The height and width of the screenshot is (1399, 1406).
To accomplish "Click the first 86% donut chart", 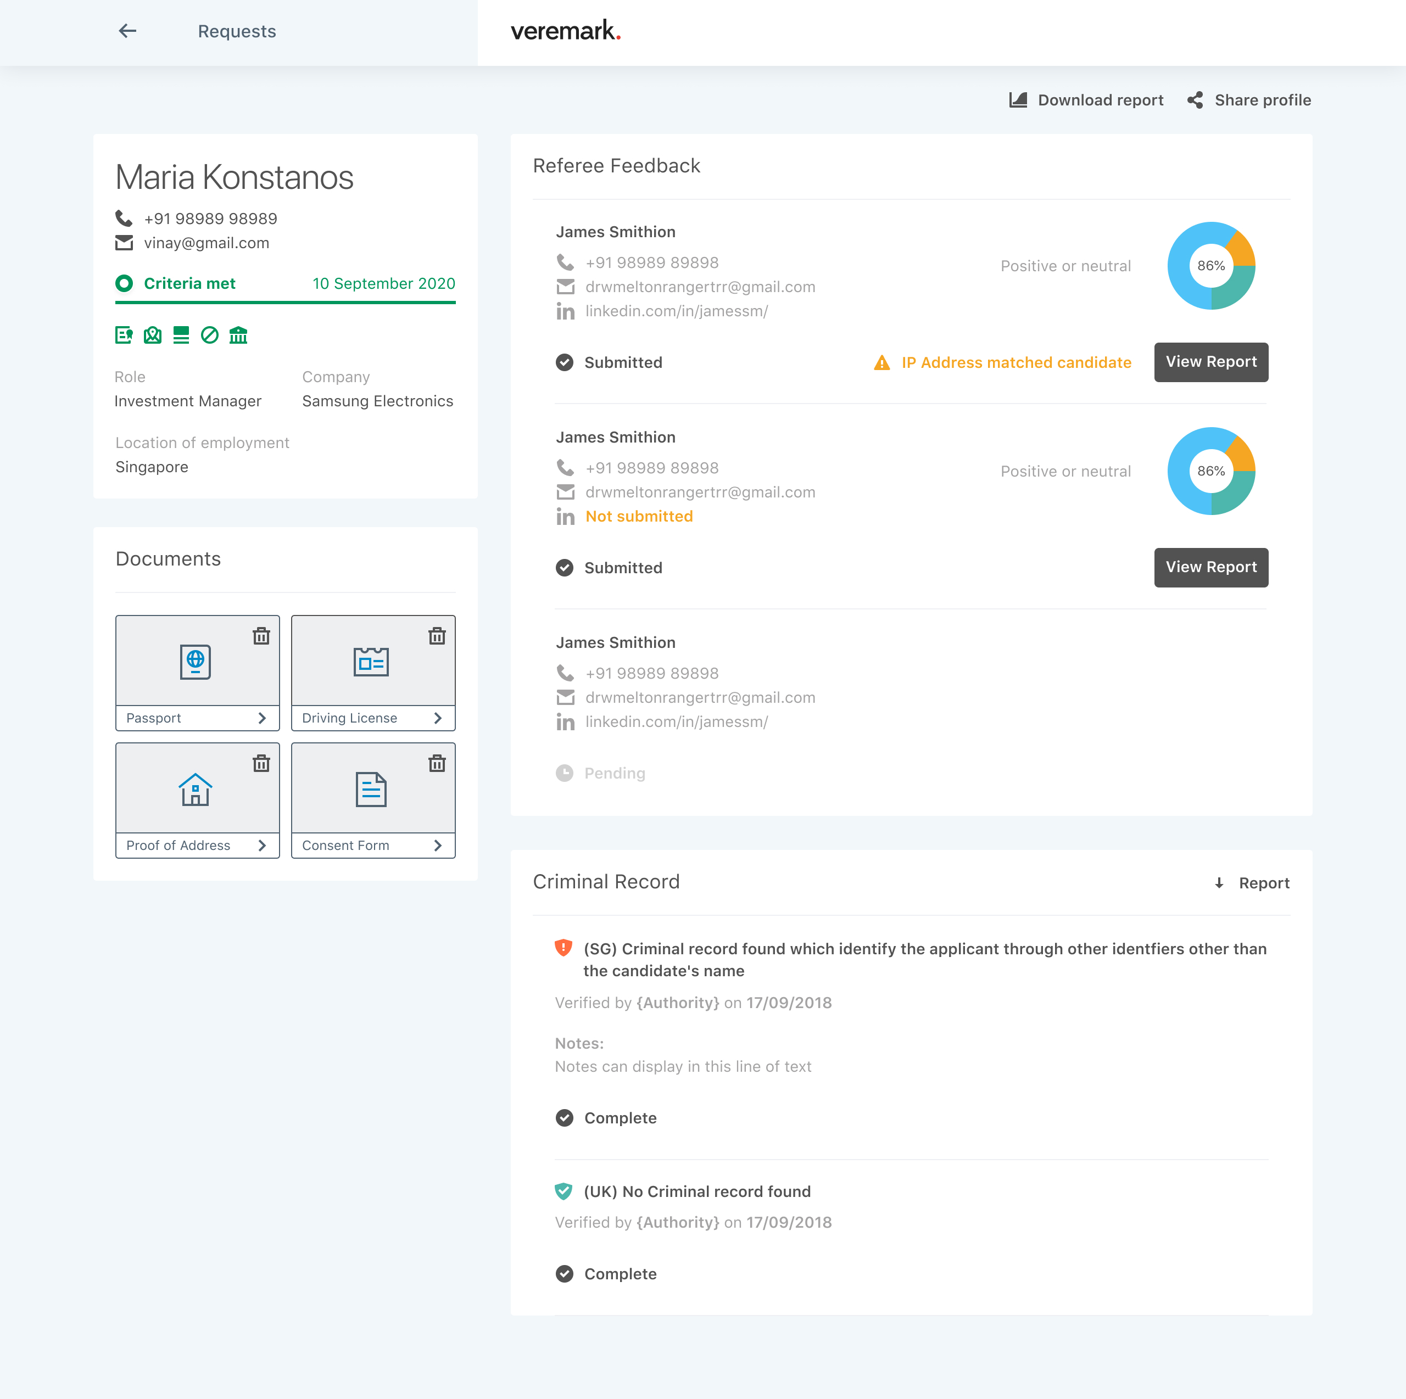I will 1210,266.
